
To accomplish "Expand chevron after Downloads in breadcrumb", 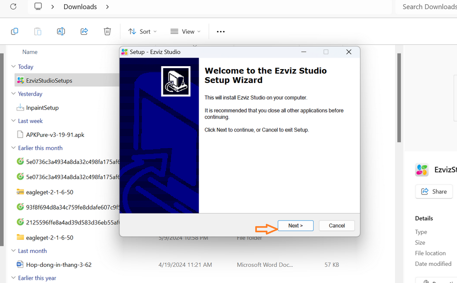I will tap(107, 7).
